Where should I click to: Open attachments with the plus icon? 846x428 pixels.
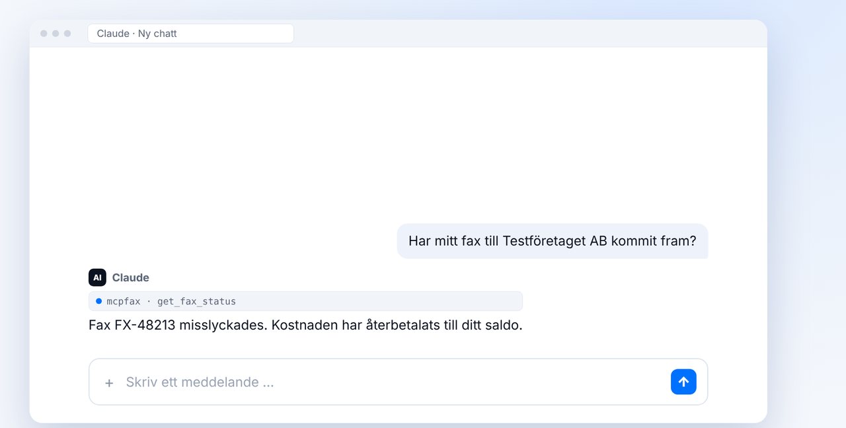(x=109, y=382)
